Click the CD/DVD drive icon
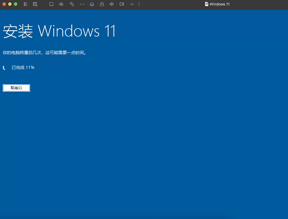Viewport: 288px width, 219px height. [x=102, y=4]
